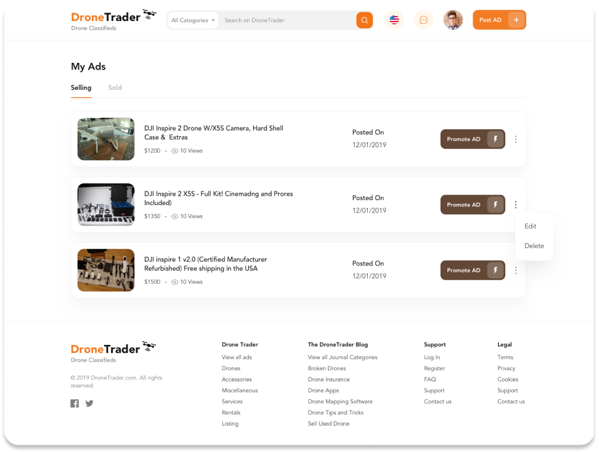Screen dimensions: 599x452
Task: Switch to the Selling tab
Action: (81, 88)
